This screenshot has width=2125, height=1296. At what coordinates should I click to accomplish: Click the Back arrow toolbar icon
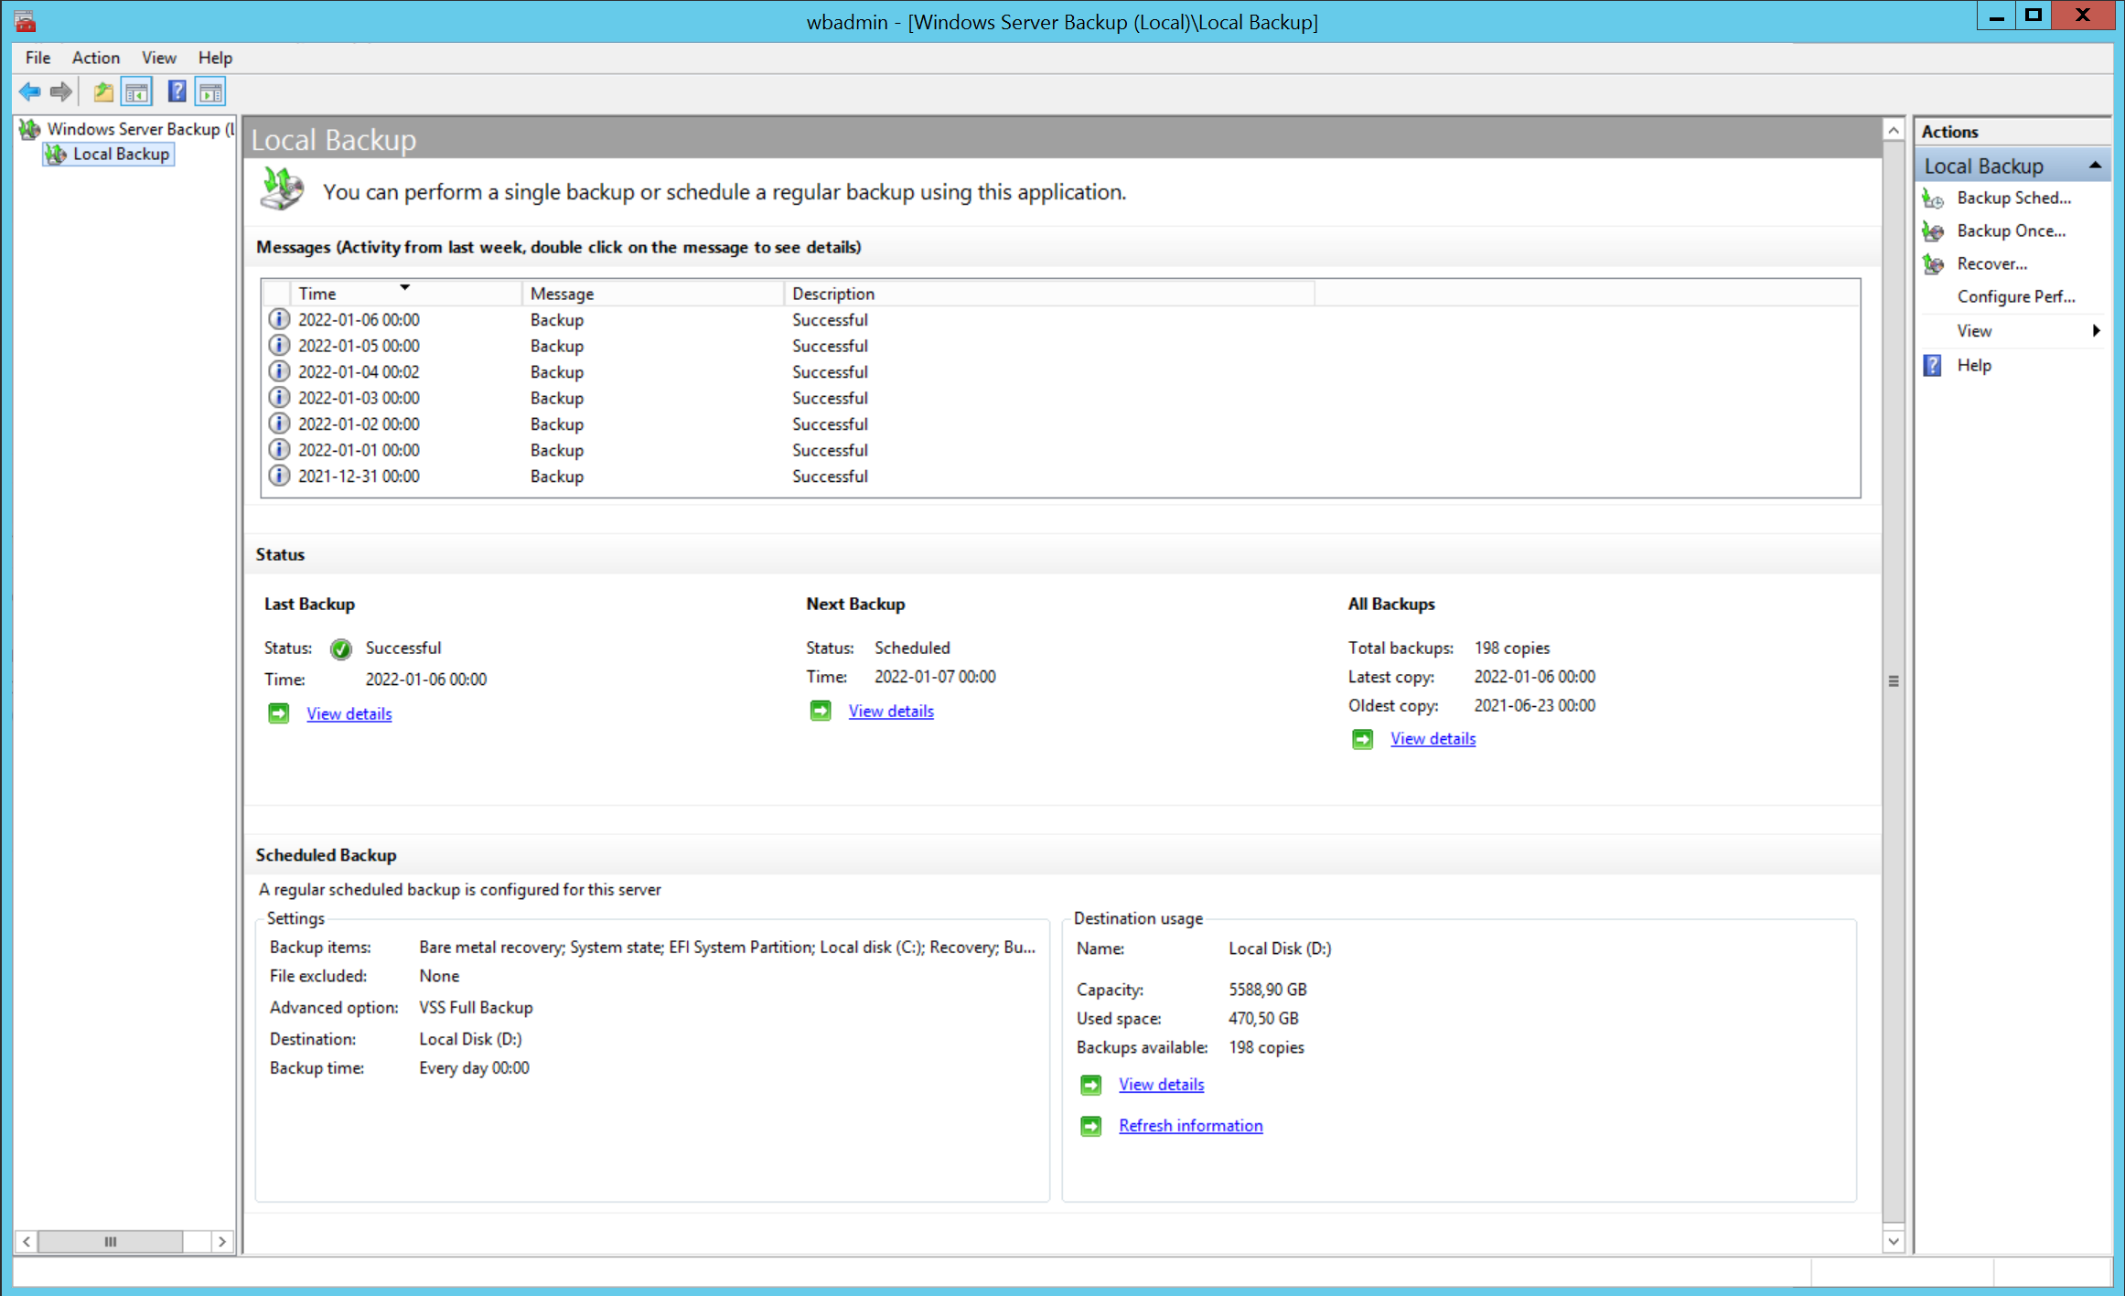click(x=29, y=91)
